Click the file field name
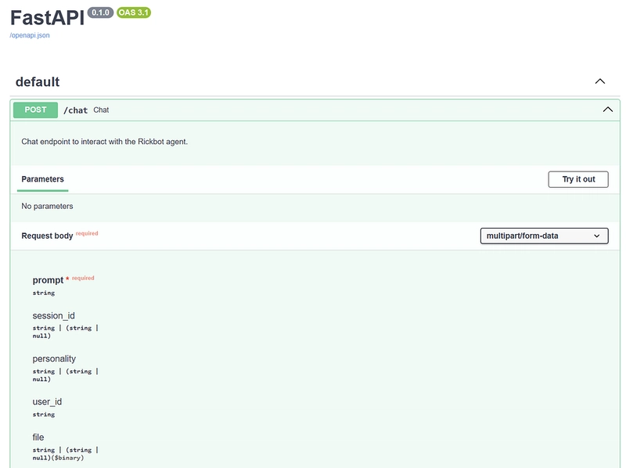The width and height of the screenshot is (626, 468). (38, 437)
